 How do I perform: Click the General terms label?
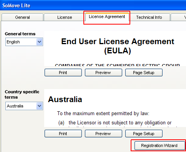tap(20, 34)
